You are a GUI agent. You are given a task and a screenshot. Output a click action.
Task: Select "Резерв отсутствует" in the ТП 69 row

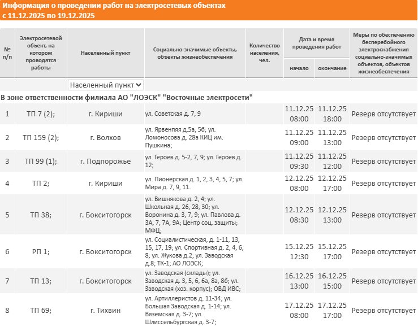tap(383, 310)
